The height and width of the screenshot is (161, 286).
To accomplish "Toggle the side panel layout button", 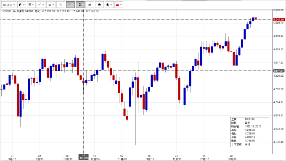I will [x=70, y=5].
